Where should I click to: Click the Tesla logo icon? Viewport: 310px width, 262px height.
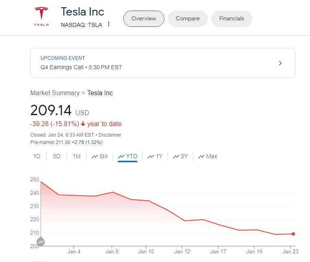(41, 16)
